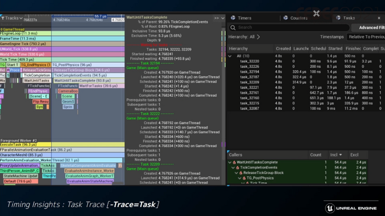The image size is (385, 216).
Task: Collapse TickCompletionEvents caller node
Action: click(x=233, y=168)
